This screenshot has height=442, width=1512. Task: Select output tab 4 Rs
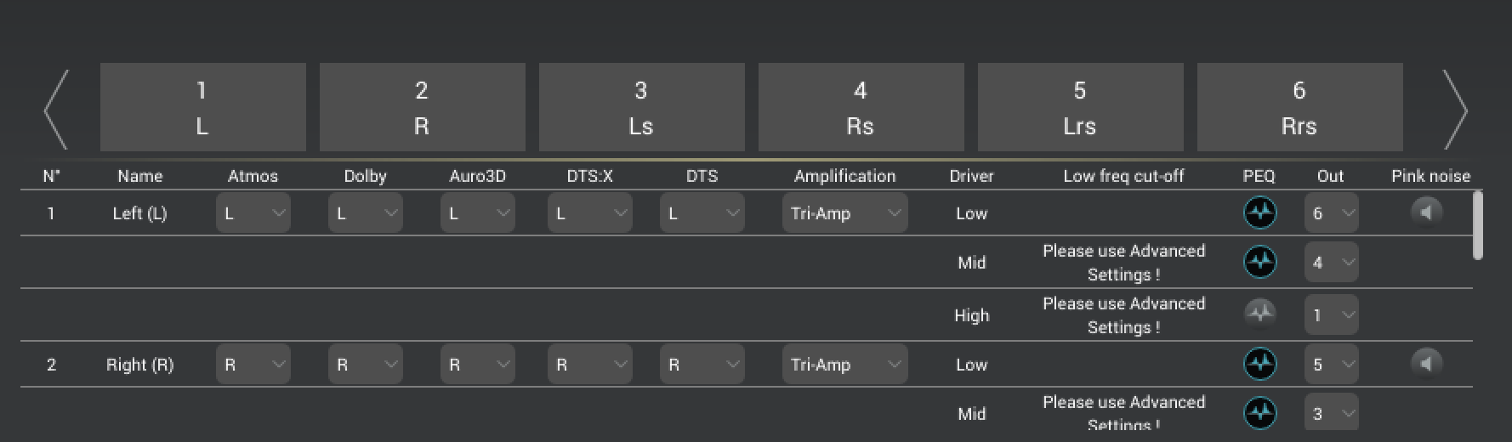coord(861,108)
